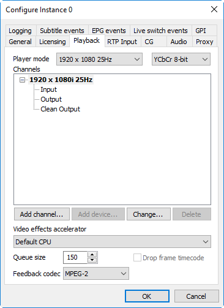The height and width of the screenshot is (308, 224).
Task: Click the Cancel button
Action: [196, 296]
